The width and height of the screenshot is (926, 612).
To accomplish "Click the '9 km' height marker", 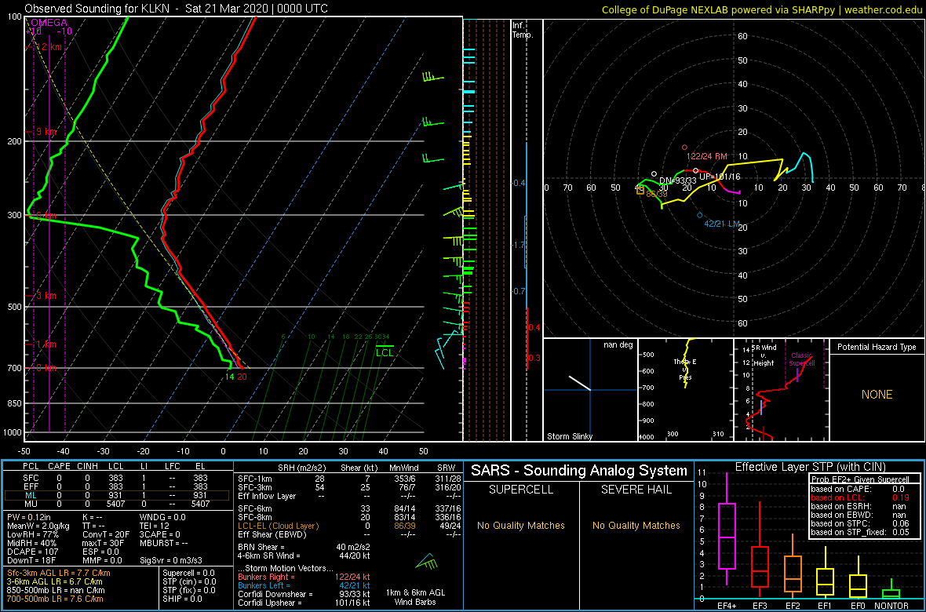I will click(44, 132).
